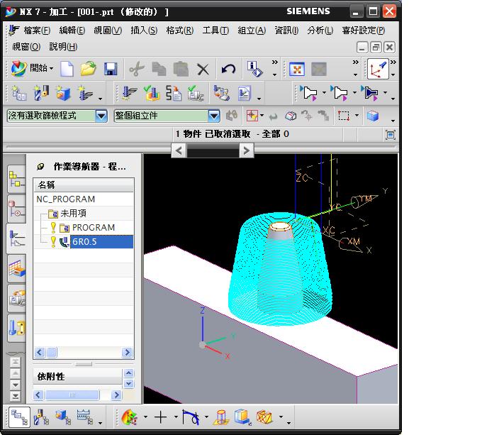Click the Machining Method View icon at bottom
This screenshot has height=435, width=482.
(x=85, y=417)
